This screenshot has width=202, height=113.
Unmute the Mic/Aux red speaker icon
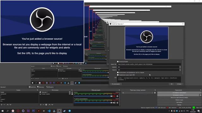[114, 96]
